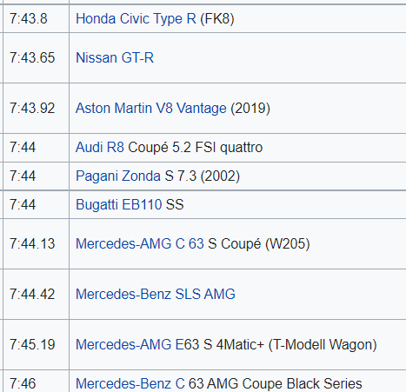Open the Bugatti EB110 link
This screenshot has height=392, width=406.
119,204
